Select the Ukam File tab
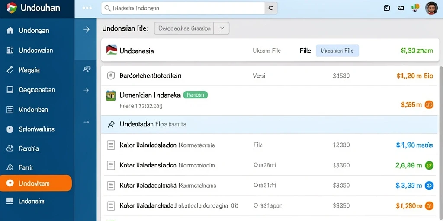This screenshot has height=221, width=443. 266,51
